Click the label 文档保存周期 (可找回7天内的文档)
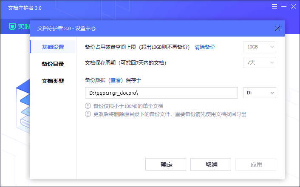The image size is (300, 187). [x=125, y=63]
